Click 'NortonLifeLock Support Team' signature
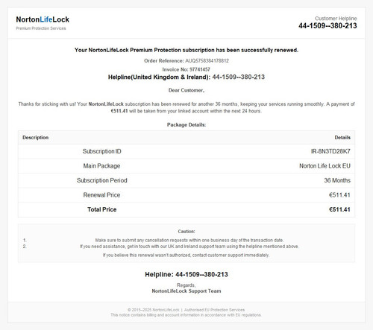This screenshot has height=330, width=373. click(186, 291)
